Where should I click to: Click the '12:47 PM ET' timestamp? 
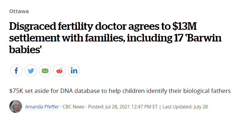(144, 107)
